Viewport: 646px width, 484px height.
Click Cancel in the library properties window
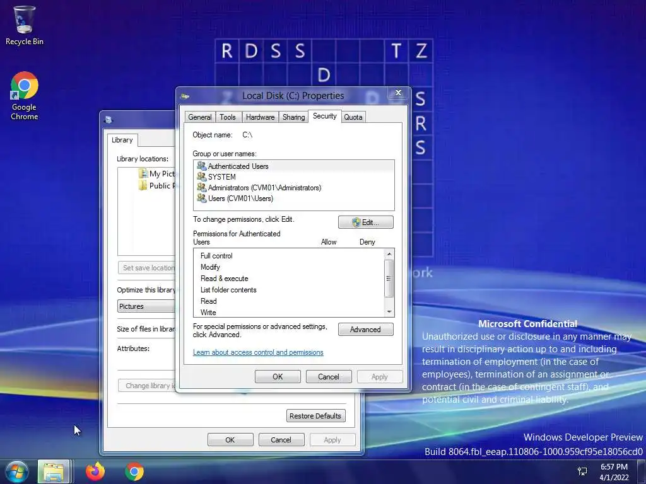[x=281, y=439]
